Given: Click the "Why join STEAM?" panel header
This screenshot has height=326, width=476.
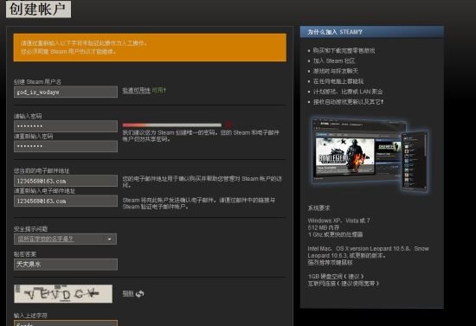Looking at the screenshot, I should tap(372, 32).
